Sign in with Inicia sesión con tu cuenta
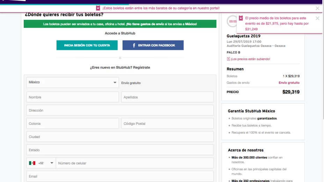This screenshot has height=182, width=324. [87, 45]
